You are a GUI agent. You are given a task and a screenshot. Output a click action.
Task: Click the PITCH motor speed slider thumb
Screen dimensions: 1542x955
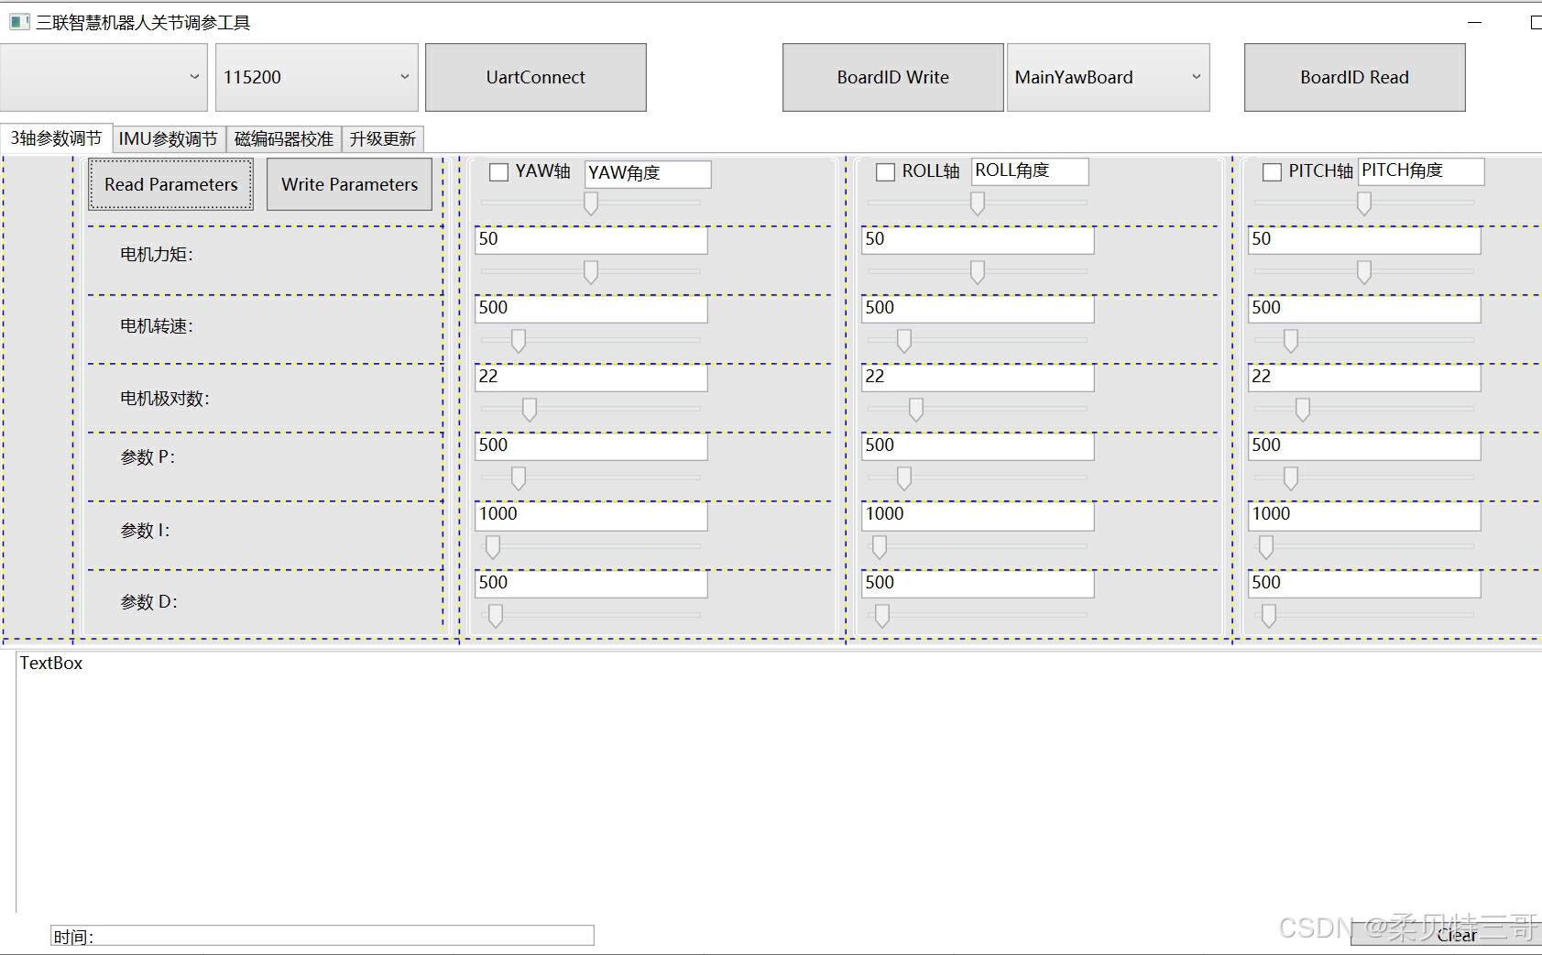pos(1291,341)
